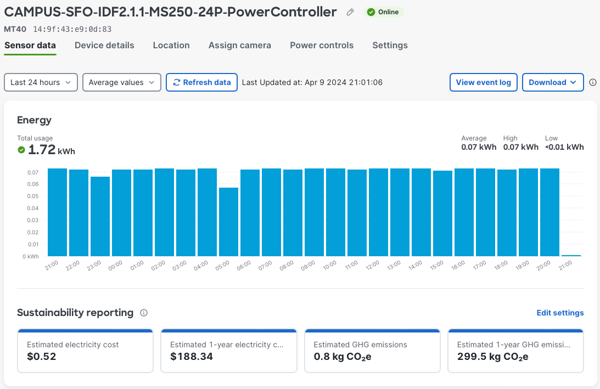Expand the Download dropdown
The width and height of the screenshot is (600, 389).
pos(553,82)
